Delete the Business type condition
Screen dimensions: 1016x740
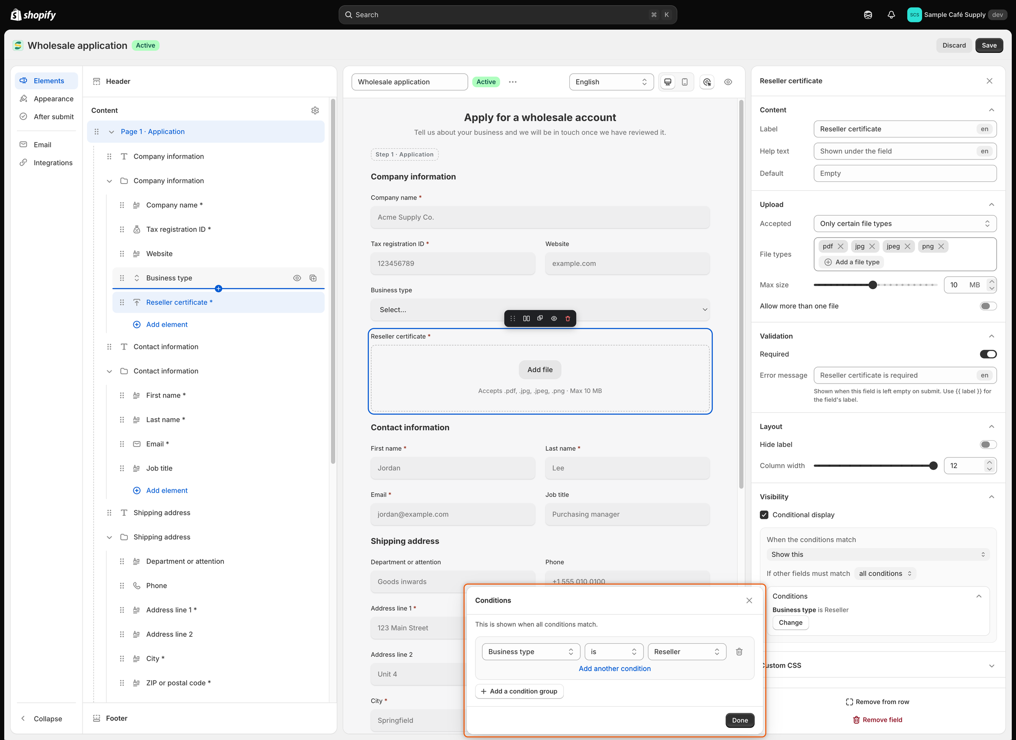coord(739,652)
